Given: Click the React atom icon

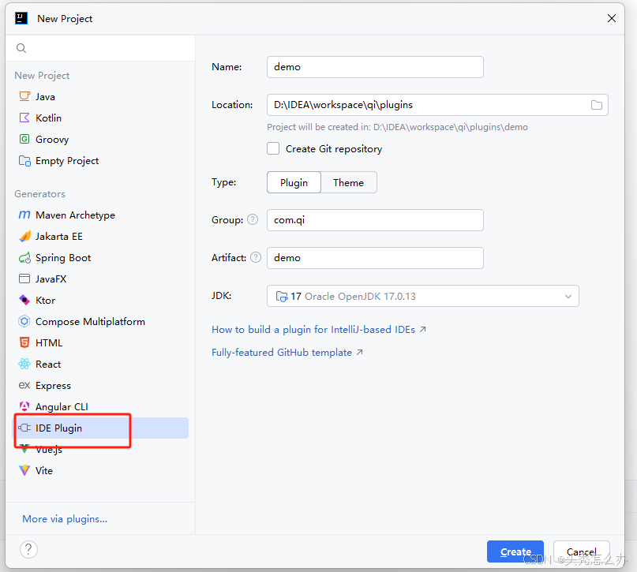Looking at the screenshot, I should tap(24, 365).
